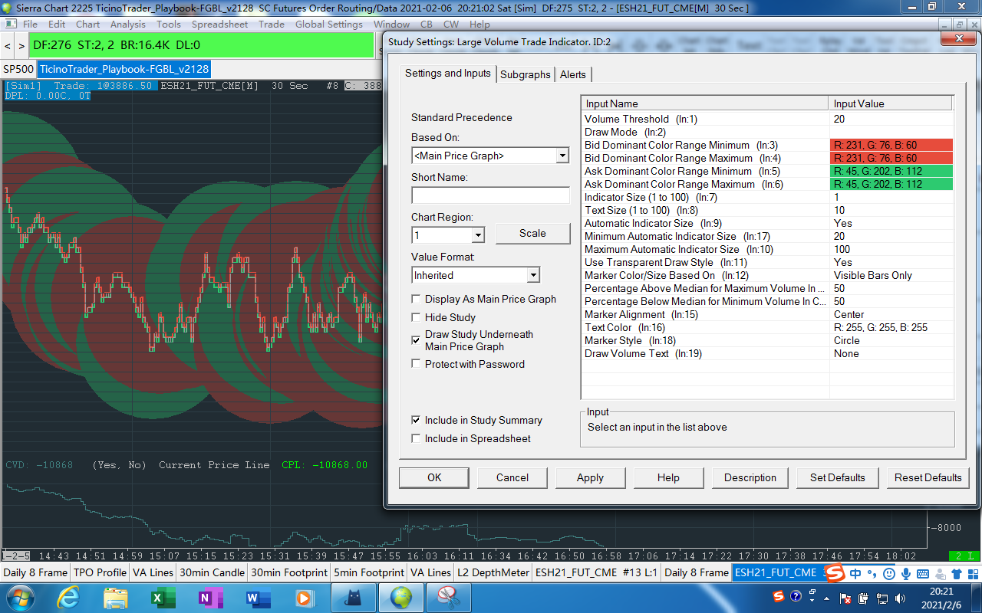982x613 pixels.
Task: Click the Set Defaults button
Action: pyautogui.click(x=838, y=477)
